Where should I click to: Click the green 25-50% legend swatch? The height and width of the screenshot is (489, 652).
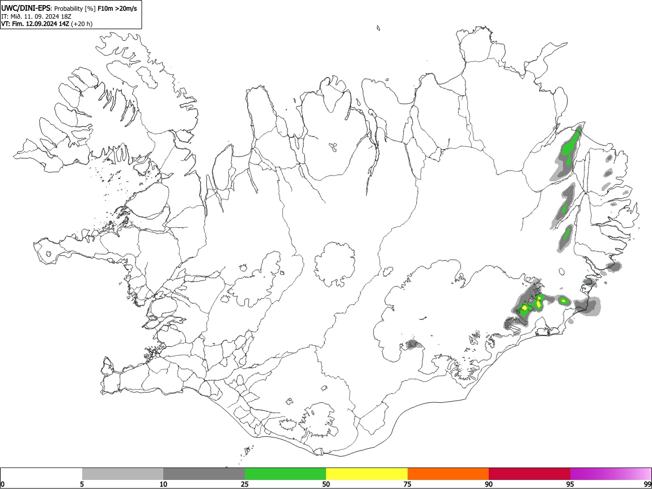point(285,474)
